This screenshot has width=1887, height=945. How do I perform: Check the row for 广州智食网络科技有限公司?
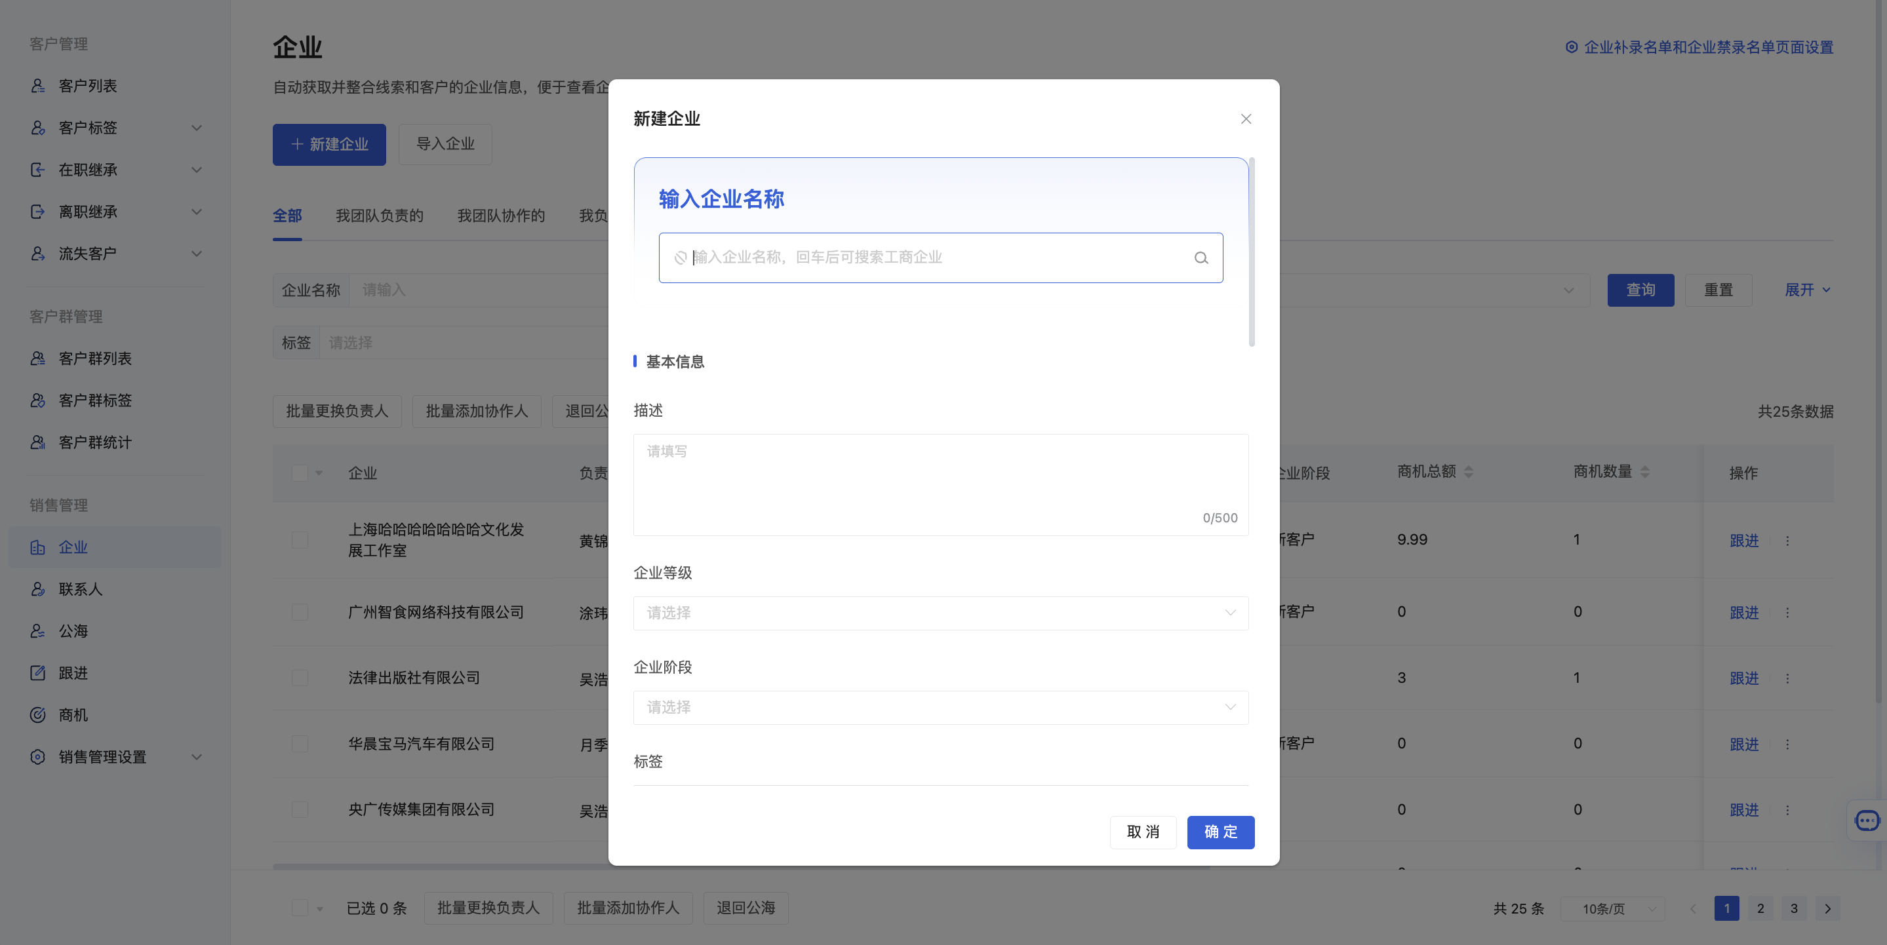[x=300, y=612]
